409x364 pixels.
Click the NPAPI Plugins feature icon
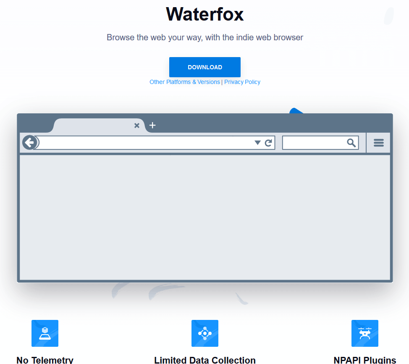pyautogui.click(x=365, y=333)
